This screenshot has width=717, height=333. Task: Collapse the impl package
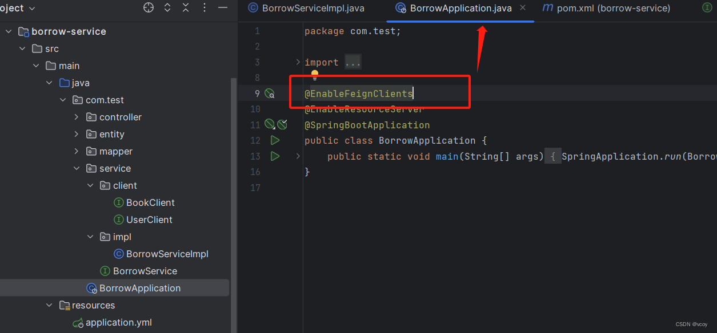coord(90,237)
